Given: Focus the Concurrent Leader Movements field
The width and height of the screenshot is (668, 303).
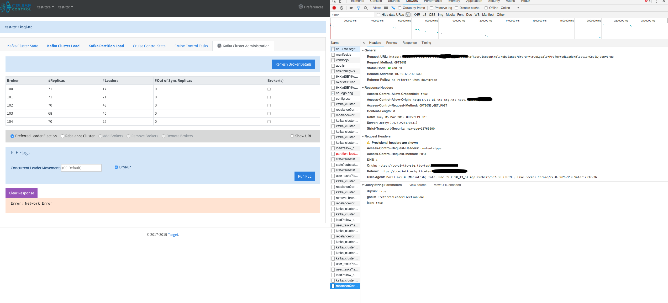Looking at the screenshot, I should (x=81, y=168).
